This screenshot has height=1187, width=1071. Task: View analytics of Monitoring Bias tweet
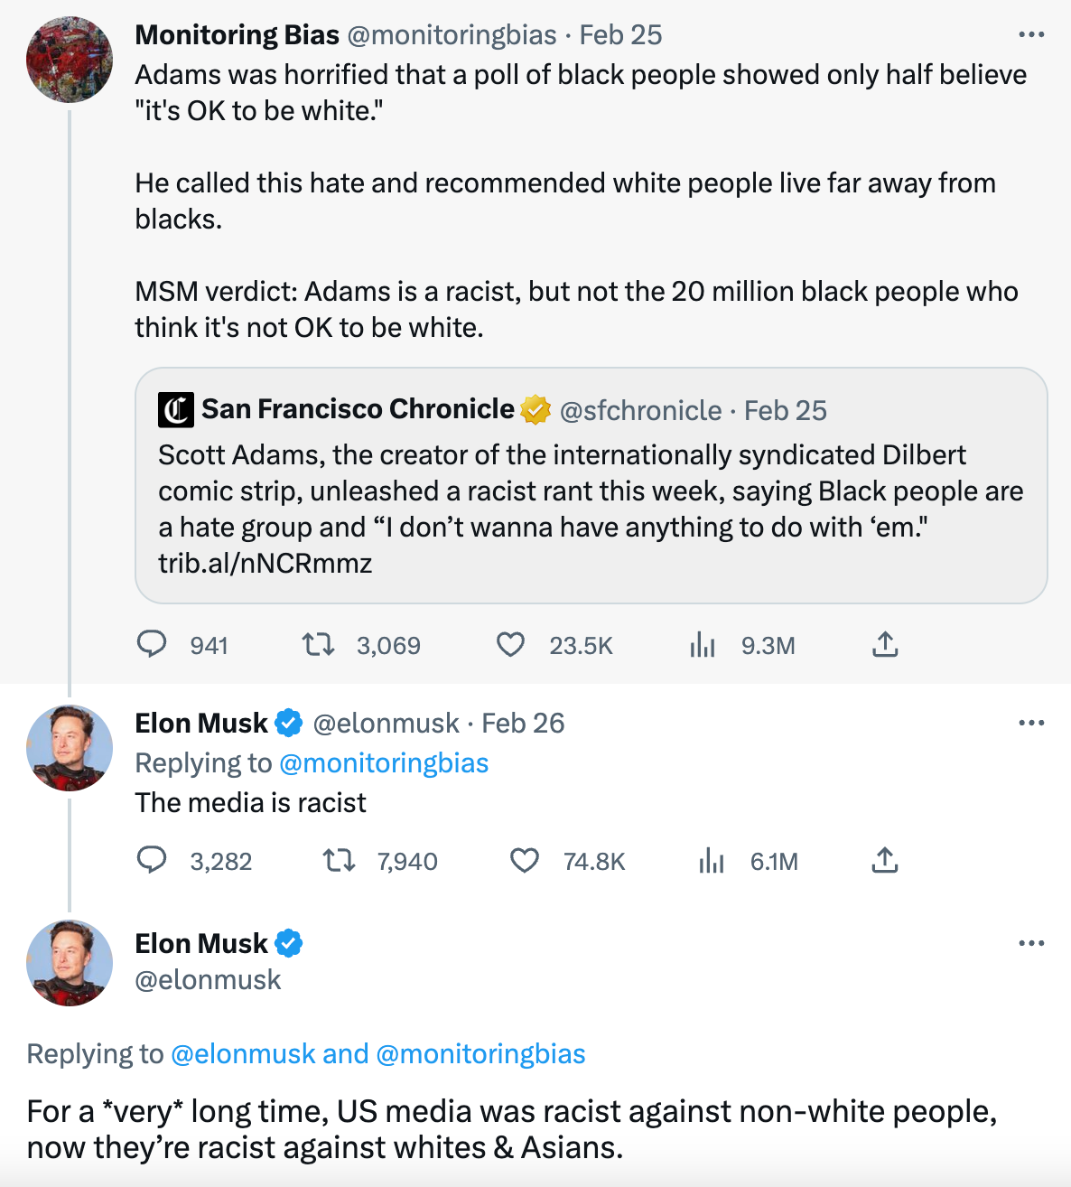click(x=703, y=645)
